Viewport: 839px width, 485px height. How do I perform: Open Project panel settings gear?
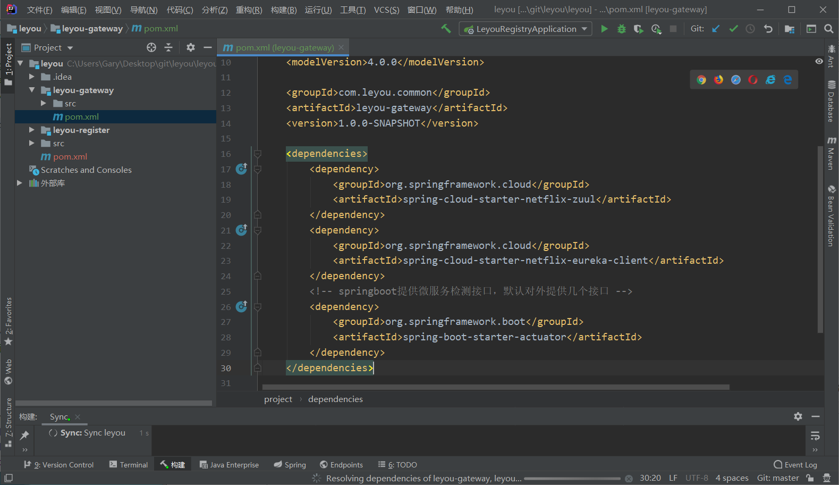point(191,47)
